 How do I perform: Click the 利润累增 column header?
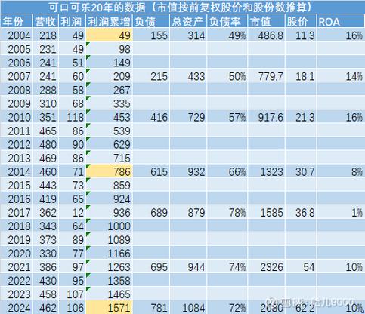tap(109, 21)
